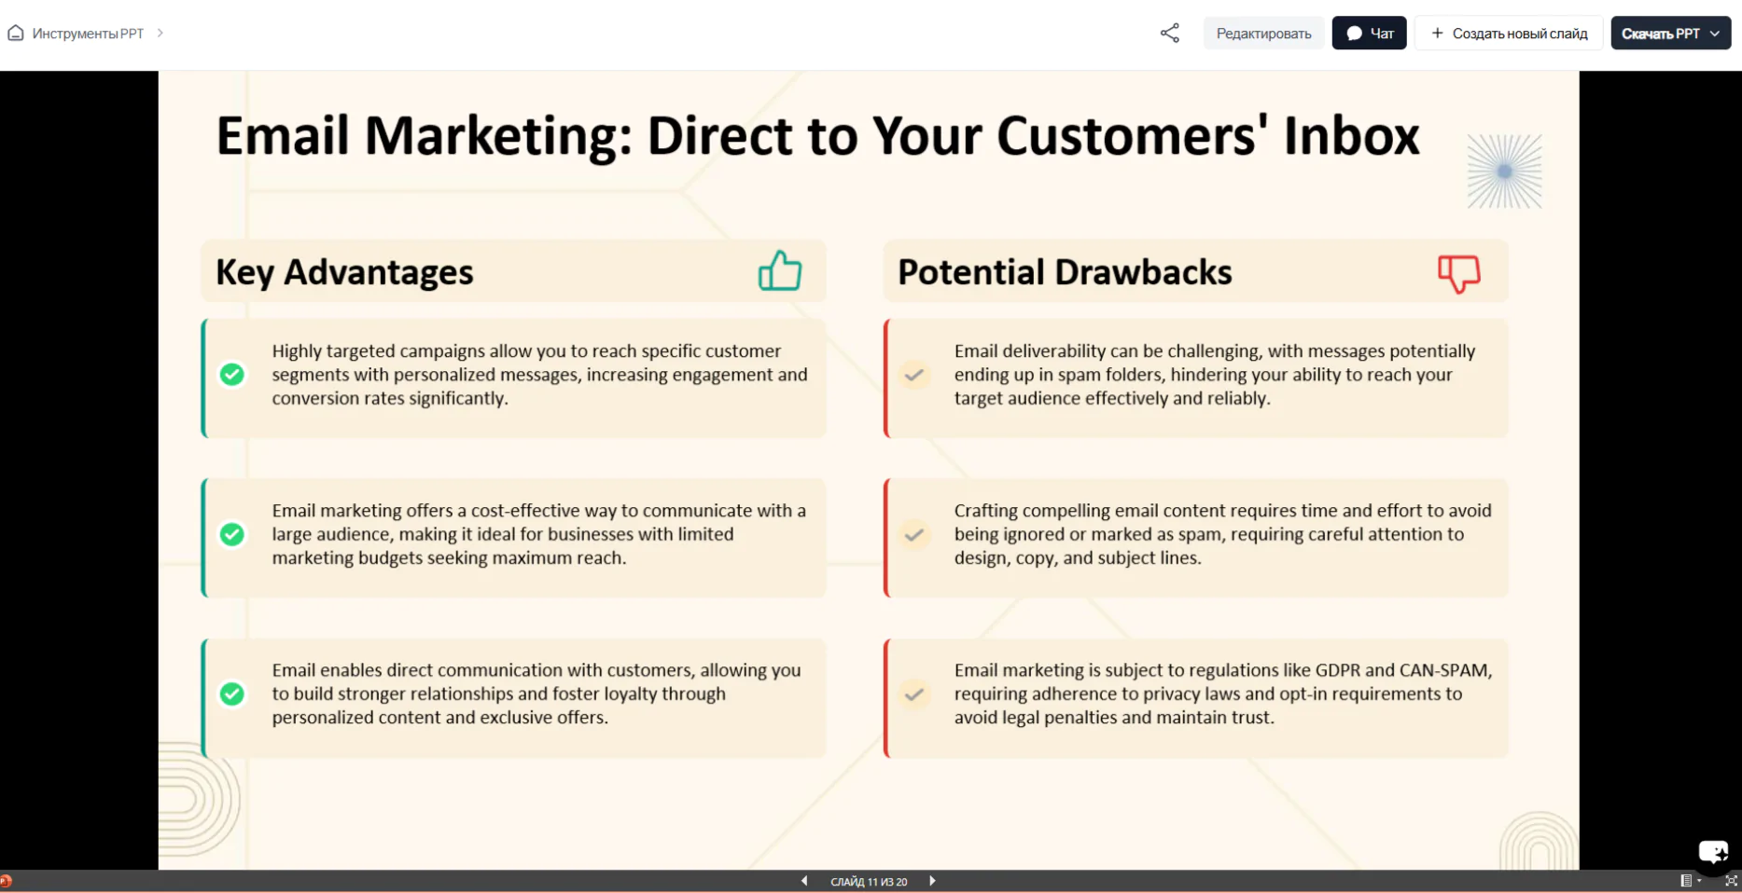Click green checkmark beside cost-effective text
This screenshot has height=893, width=1742.
click(x=232, y=534)
